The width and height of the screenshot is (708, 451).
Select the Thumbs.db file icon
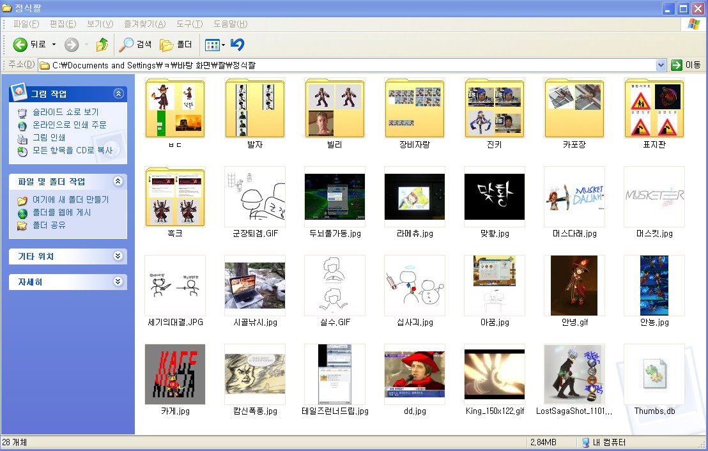point(654,374)
